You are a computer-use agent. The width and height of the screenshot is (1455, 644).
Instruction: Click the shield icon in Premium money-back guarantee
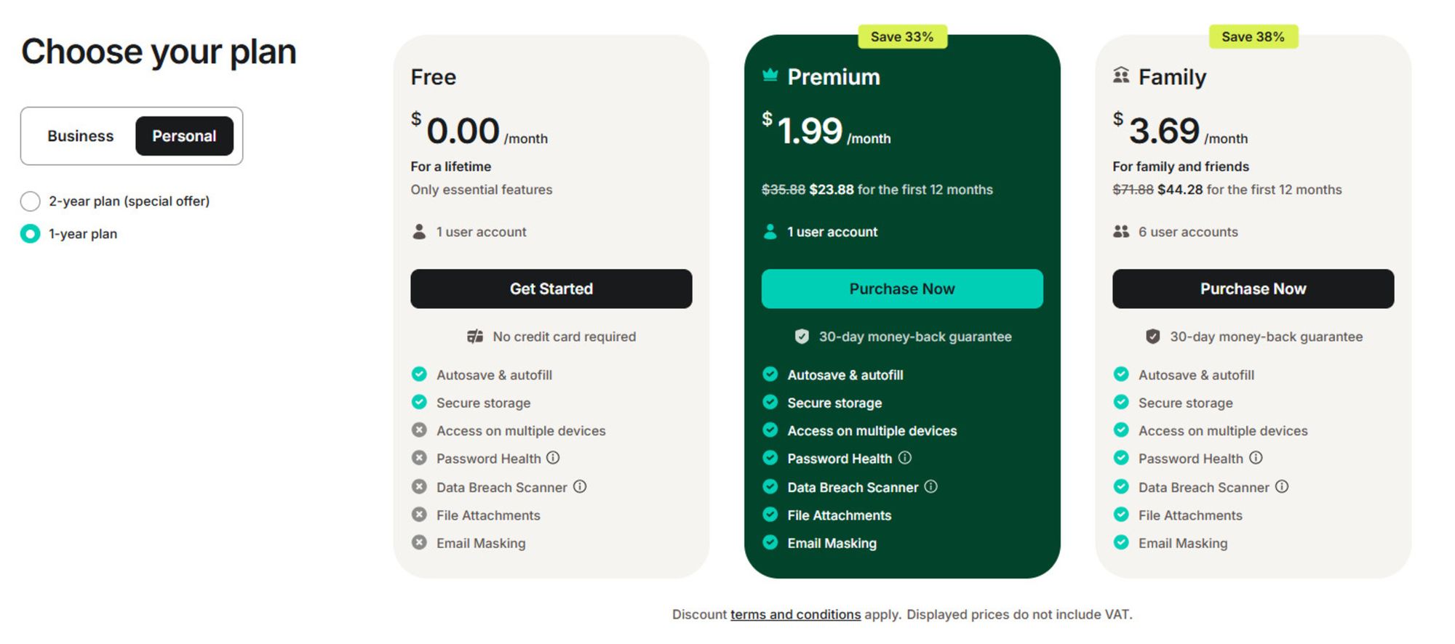coord(802,337)
